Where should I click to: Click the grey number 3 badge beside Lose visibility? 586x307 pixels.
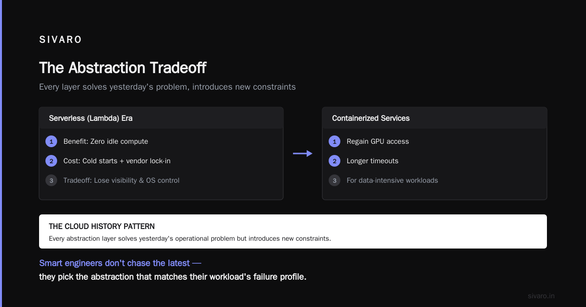pos(51,180)
